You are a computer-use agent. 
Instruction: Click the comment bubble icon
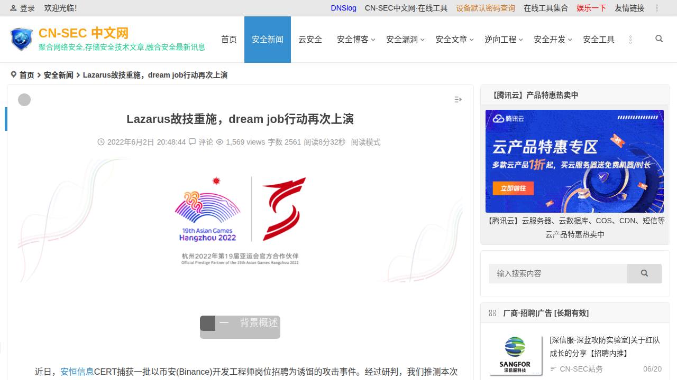[192, 142]
